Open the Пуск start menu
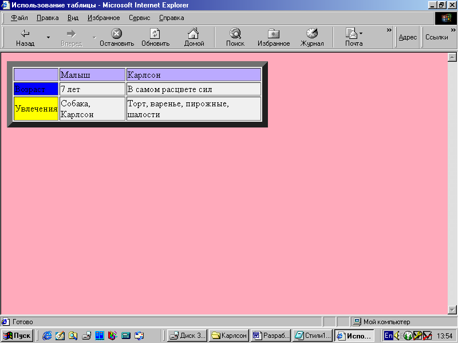Screen dimensions: 458x343 click(17, 336)
